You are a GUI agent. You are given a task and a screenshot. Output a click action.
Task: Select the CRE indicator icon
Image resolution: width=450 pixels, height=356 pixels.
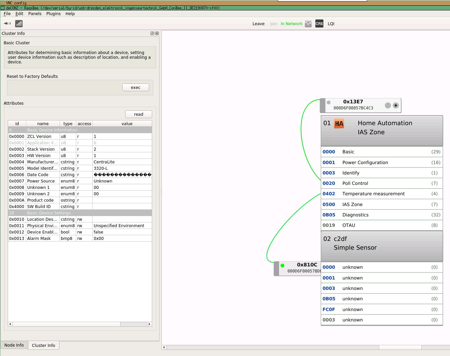pyautogui.click(x=319, y=23)
